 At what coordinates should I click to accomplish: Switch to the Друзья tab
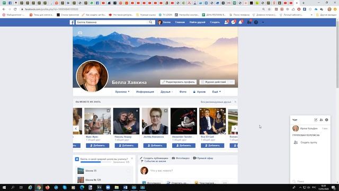(166, 92)
